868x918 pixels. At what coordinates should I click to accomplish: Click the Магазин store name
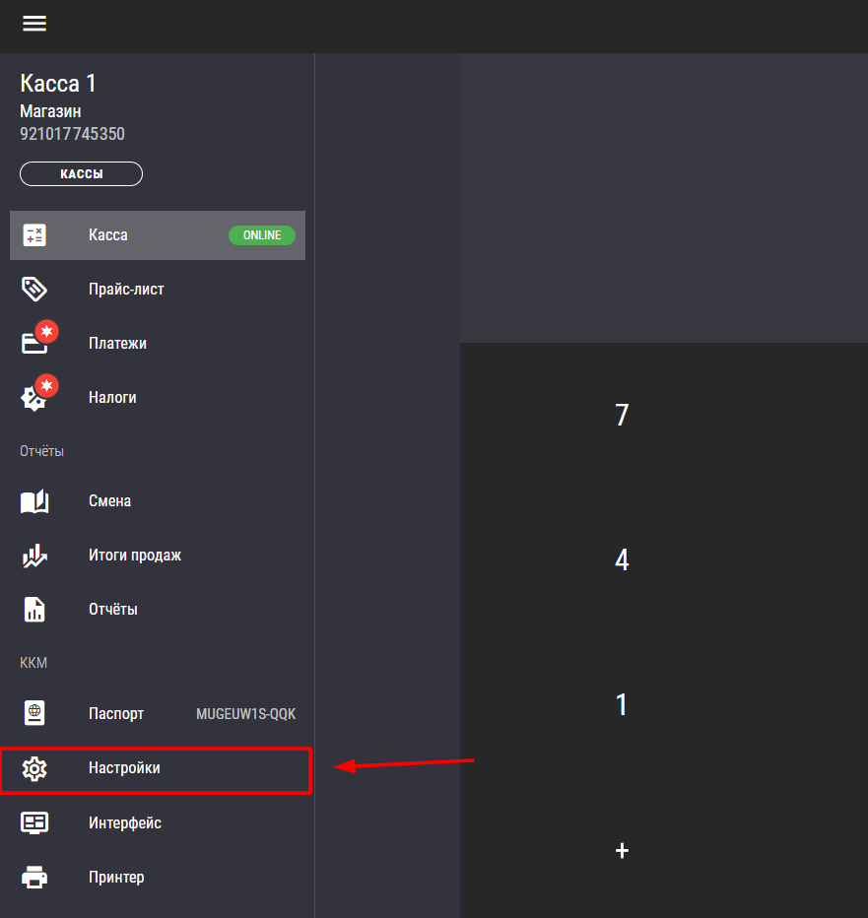pos(50,111)
